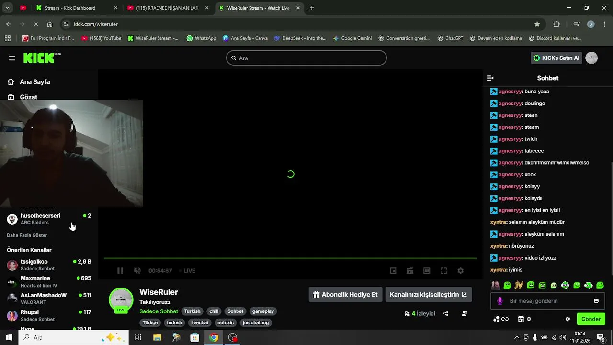
Task: Collapse the Sohbet chat panel
Action: (490, 78)
